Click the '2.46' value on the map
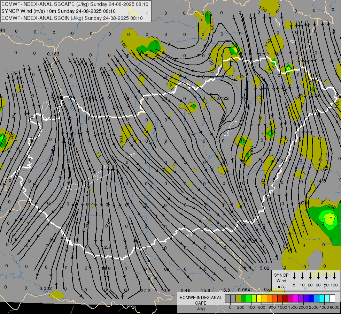341x314 pixels. coord(186,291)
